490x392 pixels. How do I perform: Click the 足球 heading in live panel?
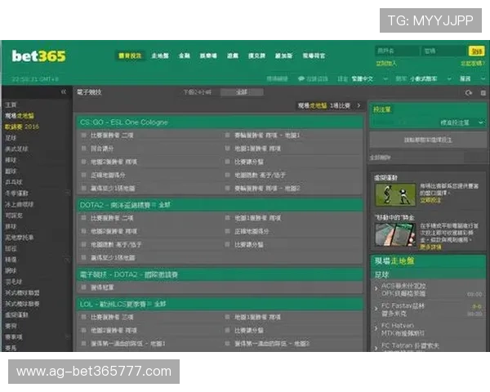381,275
